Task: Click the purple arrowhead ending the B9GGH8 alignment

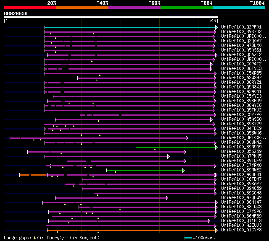Action: pos(215,194)
